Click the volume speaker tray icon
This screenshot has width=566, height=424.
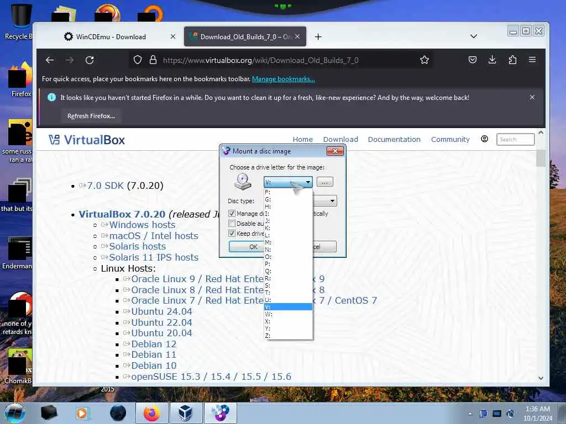point(510,414)
